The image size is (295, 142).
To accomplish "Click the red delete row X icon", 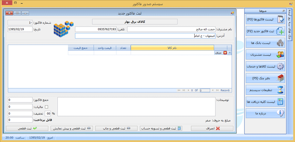I will point(225,53).
